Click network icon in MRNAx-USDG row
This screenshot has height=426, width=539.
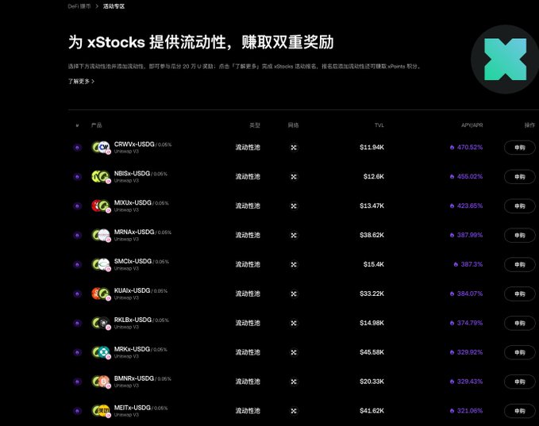pyautogui.click(x=294, y=236)
